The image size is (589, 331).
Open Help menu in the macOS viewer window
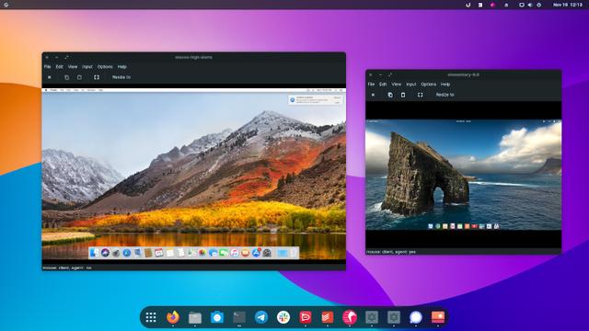click(x=121, y=67)
